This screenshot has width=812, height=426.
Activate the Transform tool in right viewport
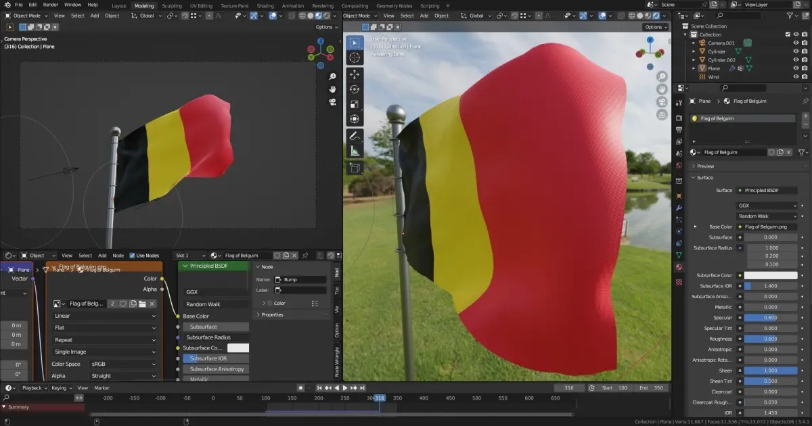pyautogui.click(x=355, y=119)
